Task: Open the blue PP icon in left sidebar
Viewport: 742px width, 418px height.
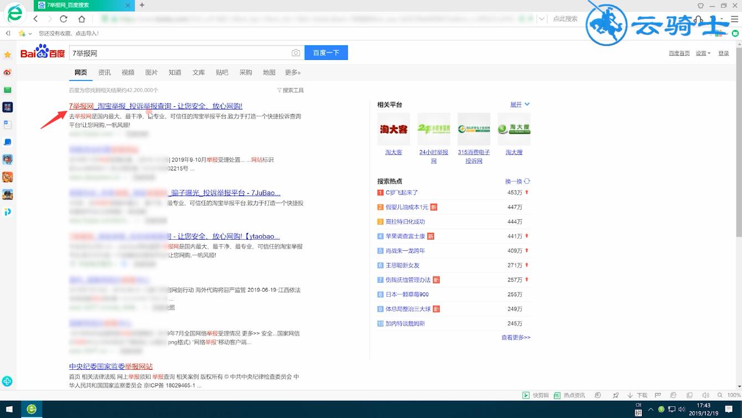Action: click(8, 212)
